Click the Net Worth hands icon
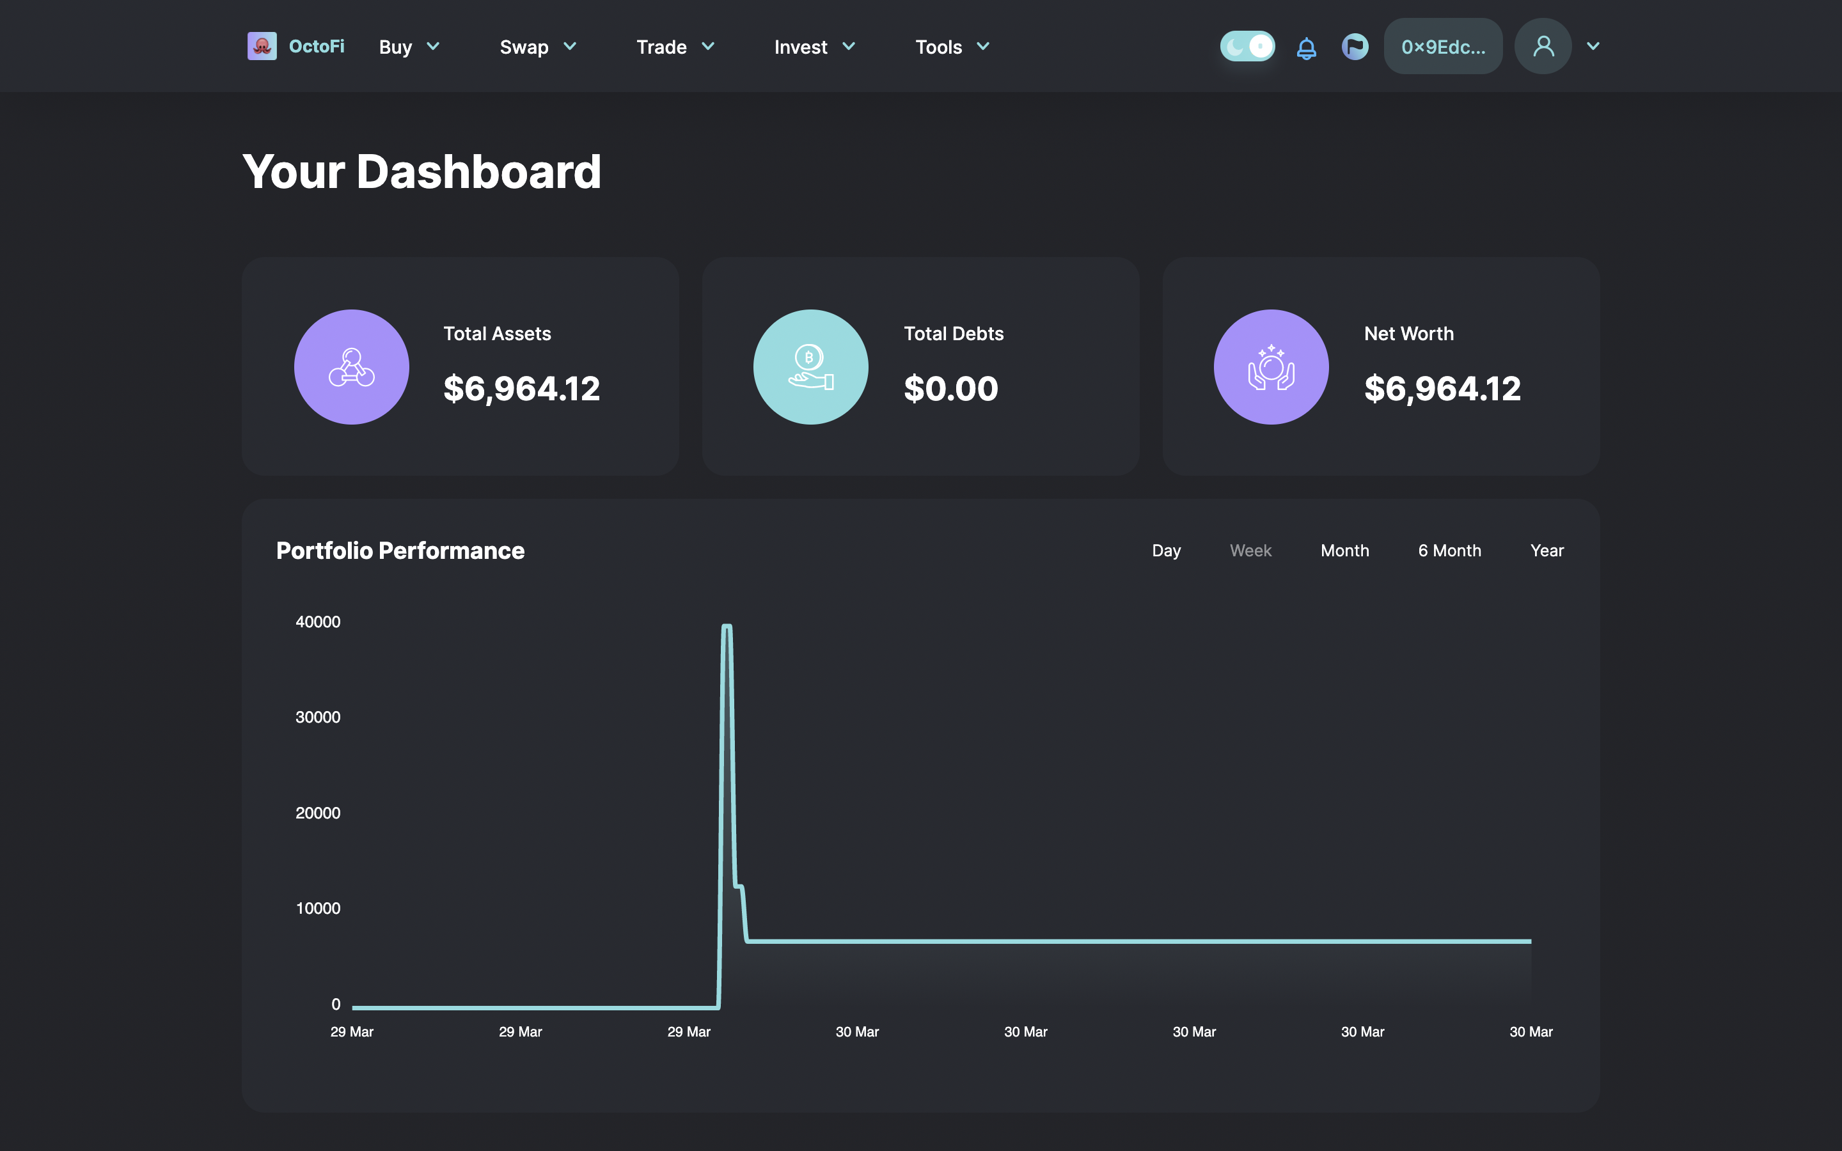 click(1271, 367)
